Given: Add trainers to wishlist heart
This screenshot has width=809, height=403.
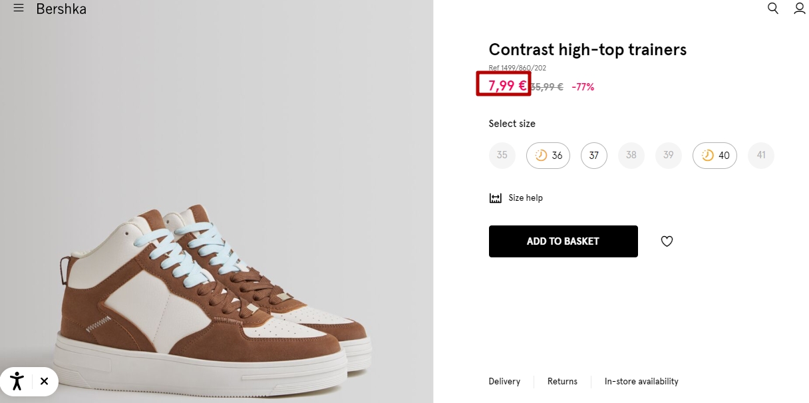Looking at the screenshot, I should tap(667, 241).
